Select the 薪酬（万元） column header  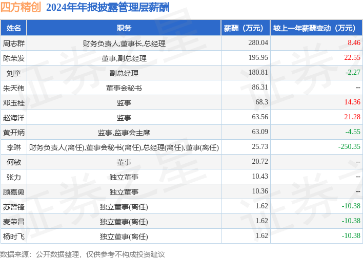246,28
